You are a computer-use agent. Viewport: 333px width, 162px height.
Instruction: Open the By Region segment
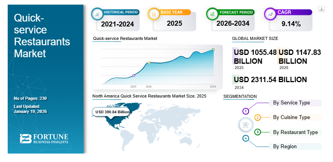coord(285,146)
